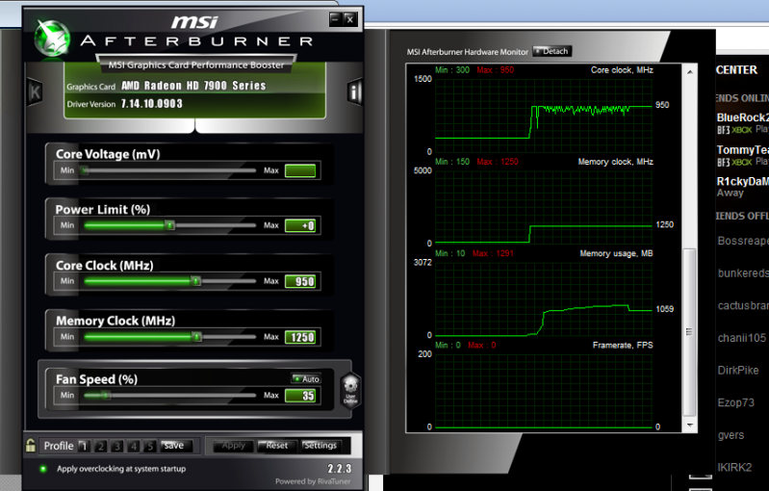769x491 pixels.
Task: Click the Memory Clock slider handle
Action: 196,337
